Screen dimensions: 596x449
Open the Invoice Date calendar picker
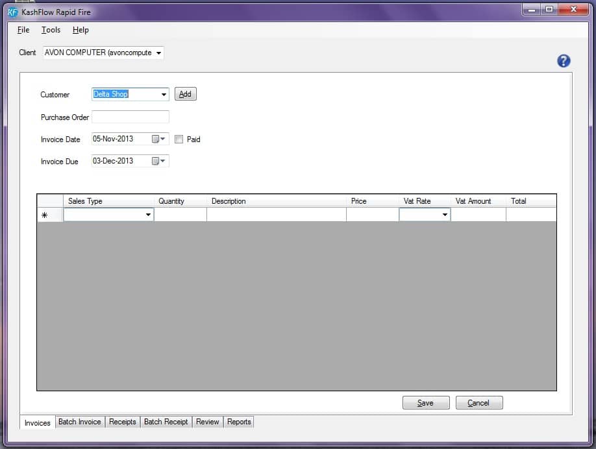(x=158, y=139)
